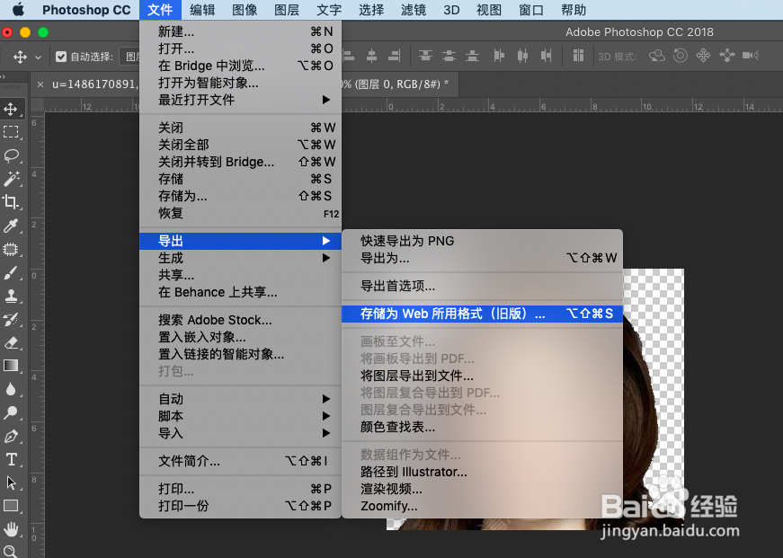Open the 窗口 menu
The image size is (783, 558).
pyautogui.click(x=529, y=10)
